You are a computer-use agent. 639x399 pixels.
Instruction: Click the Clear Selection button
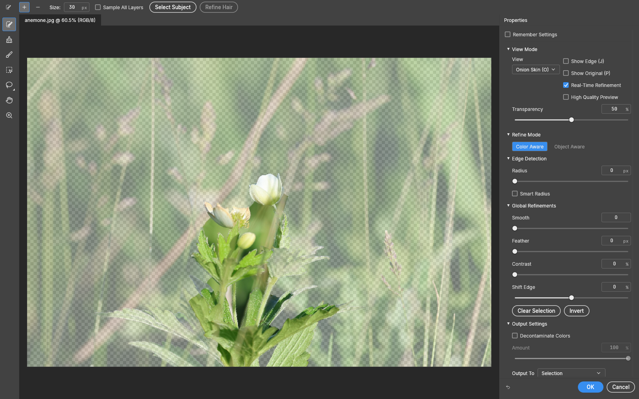click(536, 311)
